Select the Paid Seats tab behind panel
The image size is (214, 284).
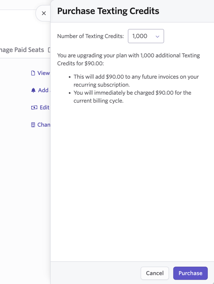click(22, 50)
